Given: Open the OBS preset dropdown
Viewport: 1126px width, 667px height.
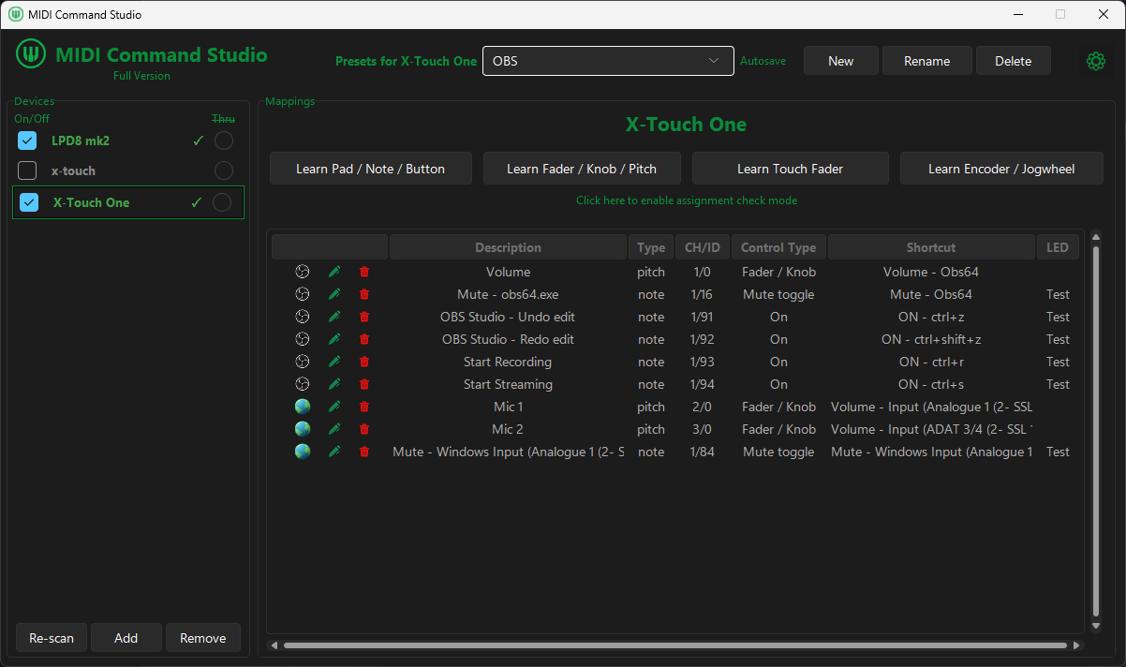Looking at the screenshot, I should coord(608,61).
